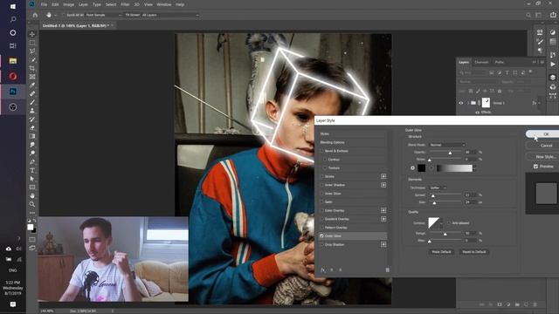
Task: Open the Filter menu
Action: [x=125, y=4]
